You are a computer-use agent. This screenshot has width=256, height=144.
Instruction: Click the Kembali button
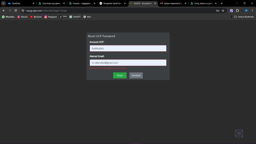136,76
